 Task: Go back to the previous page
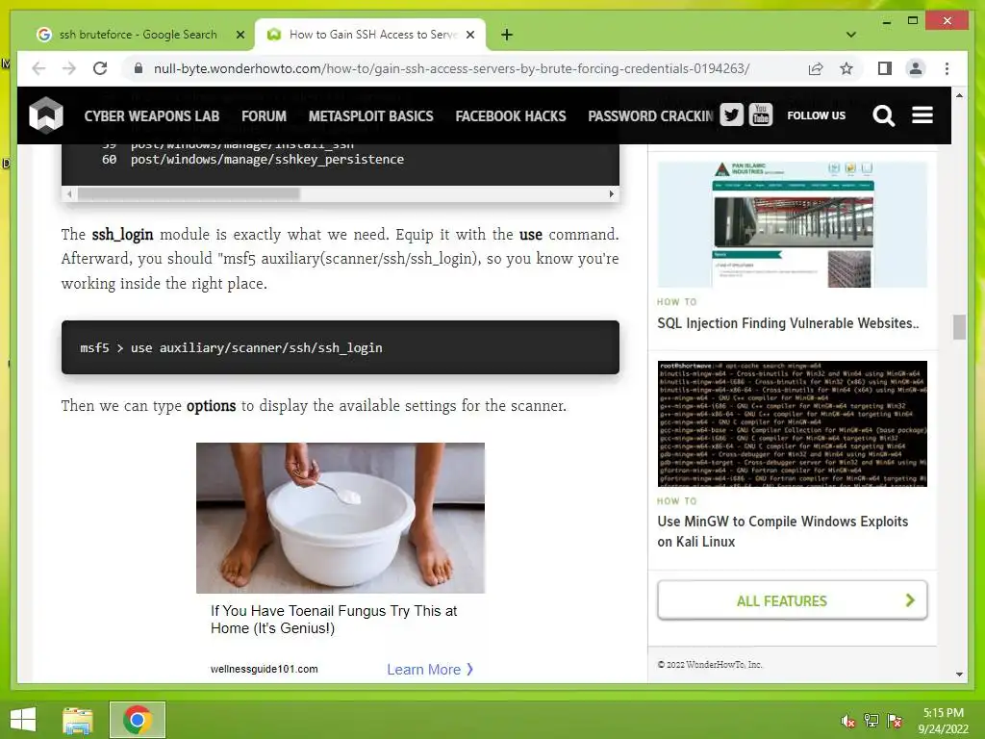tap(38, 68)
